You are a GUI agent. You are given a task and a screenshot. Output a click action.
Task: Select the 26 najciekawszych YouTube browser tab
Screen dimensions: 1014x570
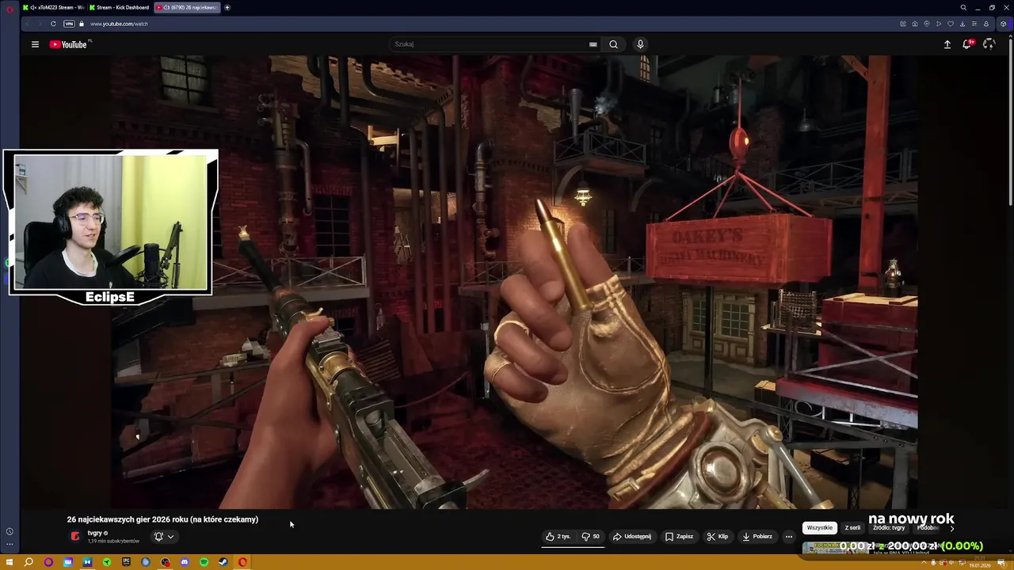tap(186, 7)
